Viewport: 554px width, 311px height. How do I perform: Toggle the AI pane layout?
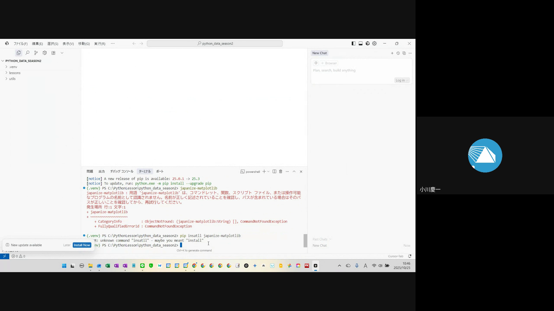[x=368, y=43]
